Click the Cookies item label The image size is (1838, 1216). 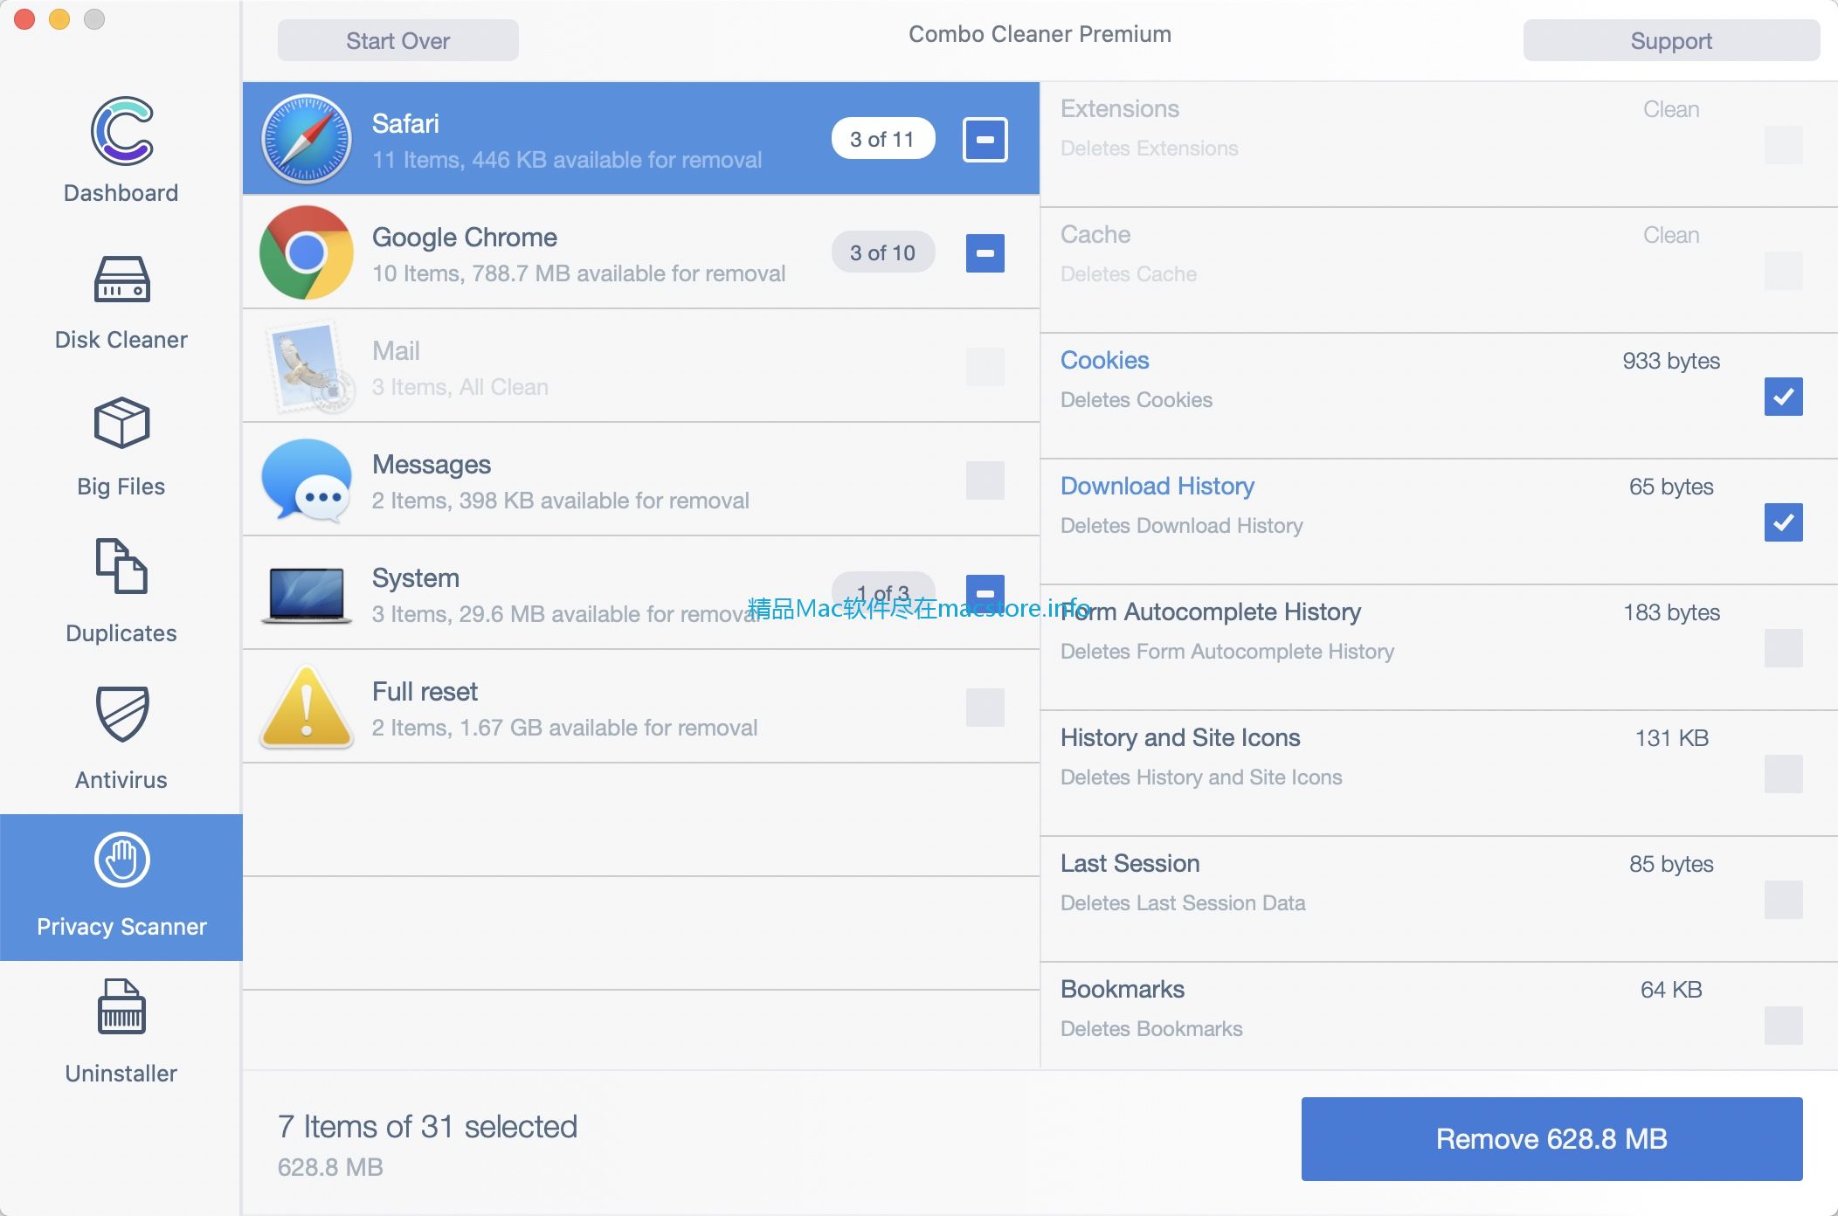[x=1104, y=360]
